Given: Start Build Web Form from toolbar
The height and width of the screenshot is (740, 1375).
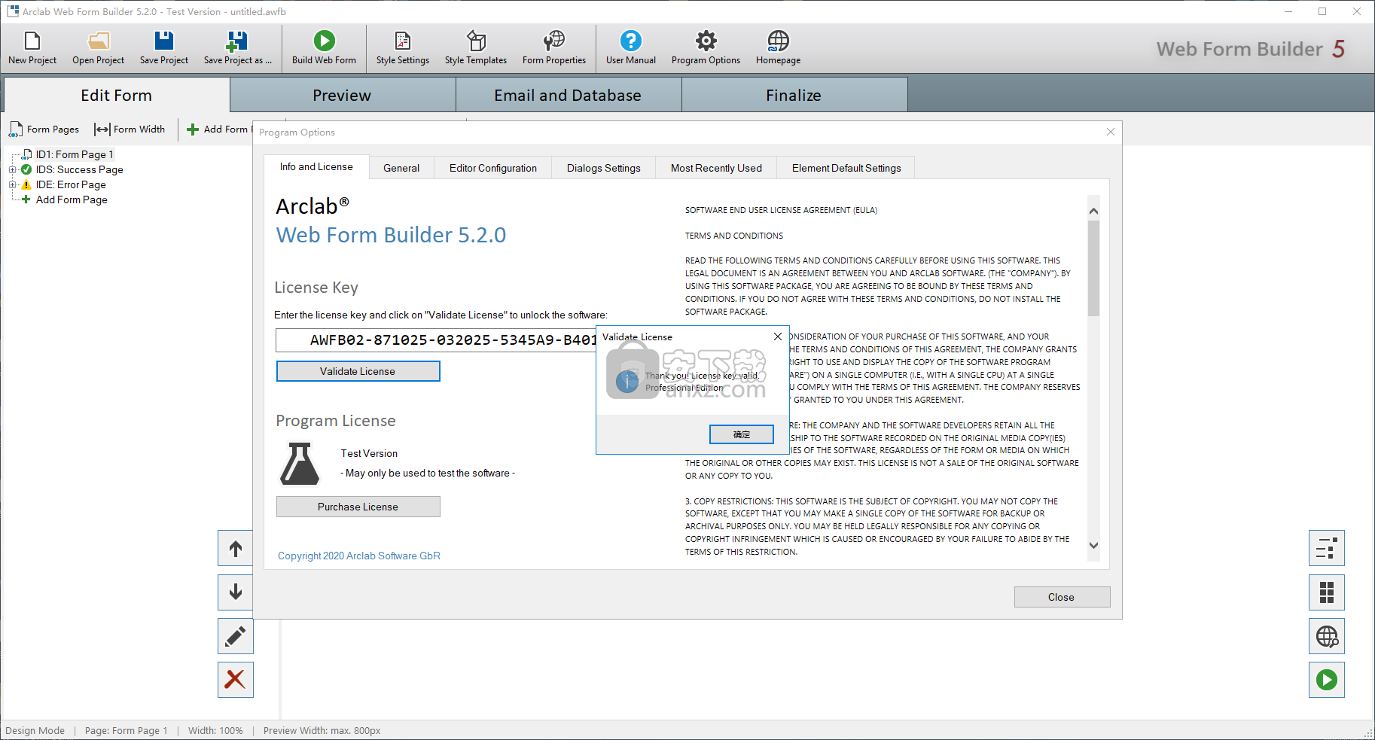Looking at the screenshot, I should (324, 48).
